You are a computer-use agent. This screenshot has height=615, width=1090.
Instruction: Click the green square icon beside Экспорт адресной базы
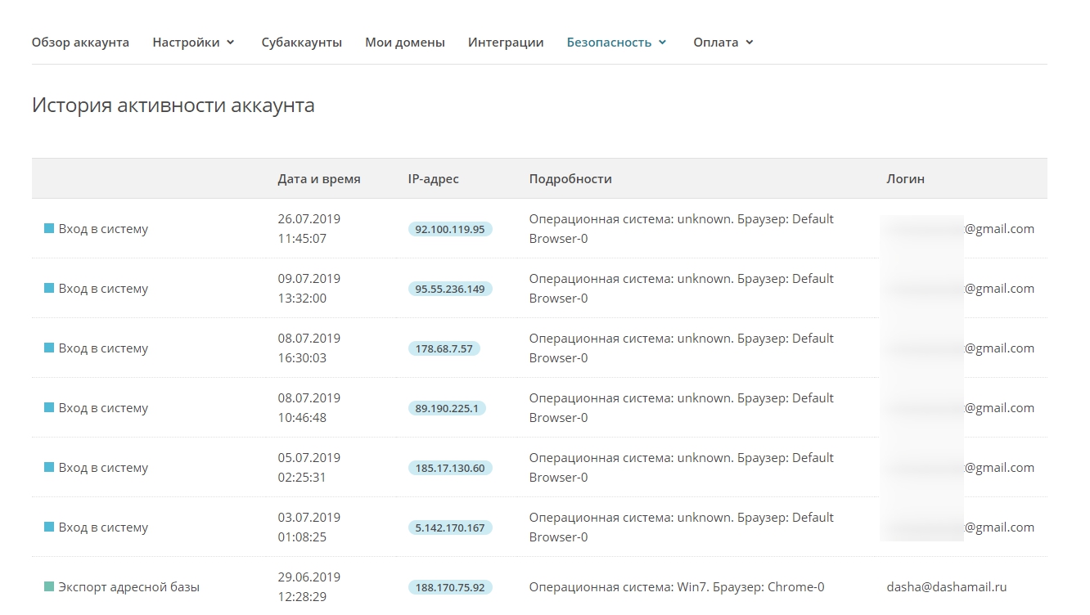(x=49, y=587)
